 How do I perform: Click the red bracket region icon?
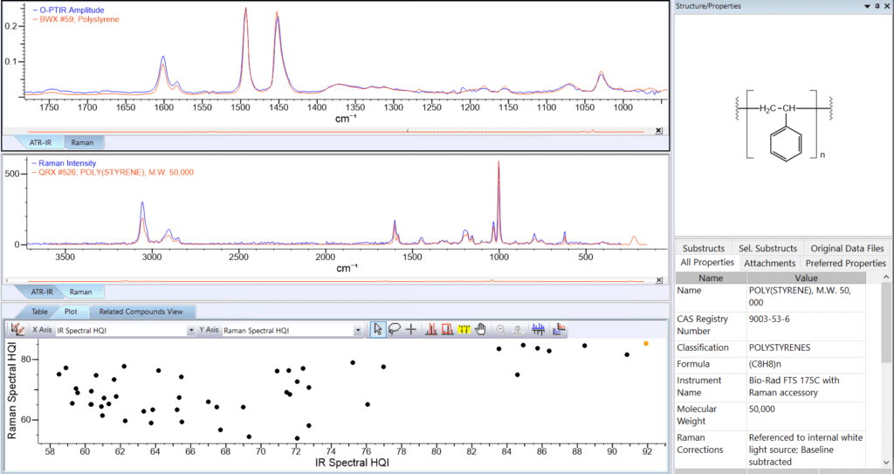point(447,329)
